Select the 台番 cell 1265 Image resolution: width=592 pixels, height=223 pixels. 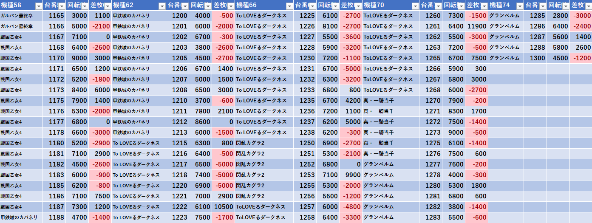point(431,58)
